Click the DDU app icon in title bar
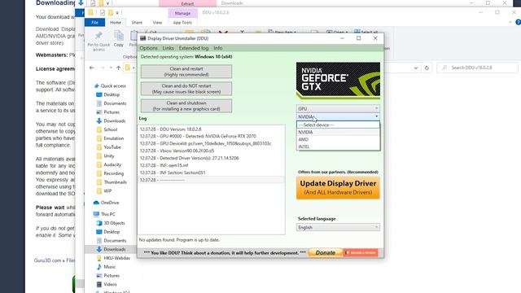The height and width of the screenshot is (293, 521). point(143,38)
